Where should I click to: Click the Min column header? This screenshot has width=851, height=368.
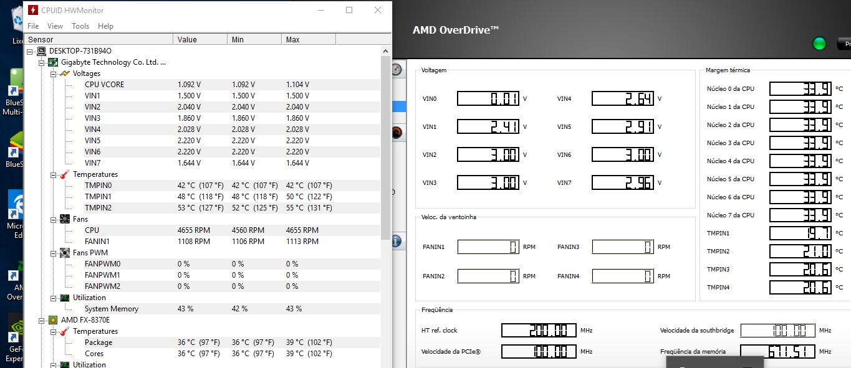point(254,39)
